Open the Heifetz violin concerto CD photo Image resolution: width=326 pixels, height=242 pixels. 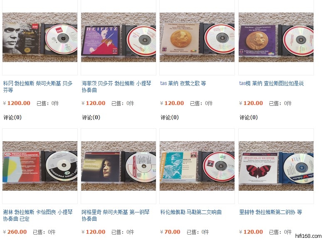click(119, 37)
